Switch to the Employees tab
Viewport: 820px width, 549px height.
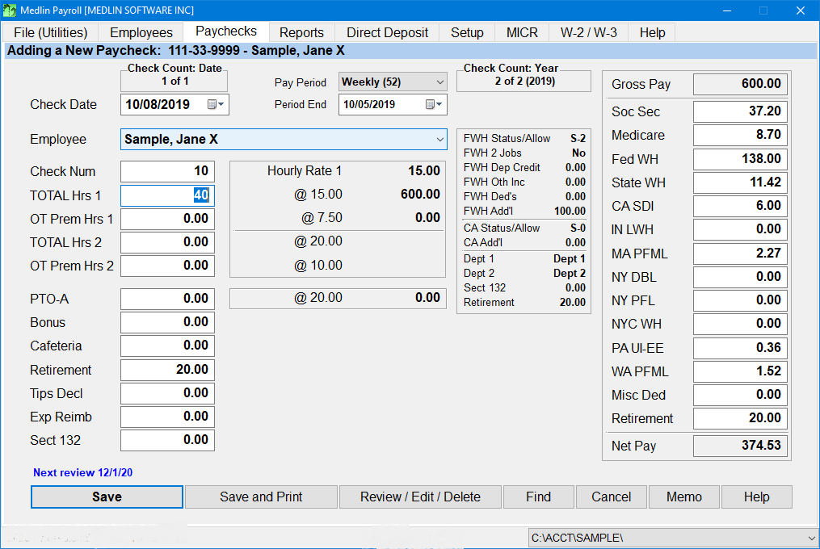point(141,32)
